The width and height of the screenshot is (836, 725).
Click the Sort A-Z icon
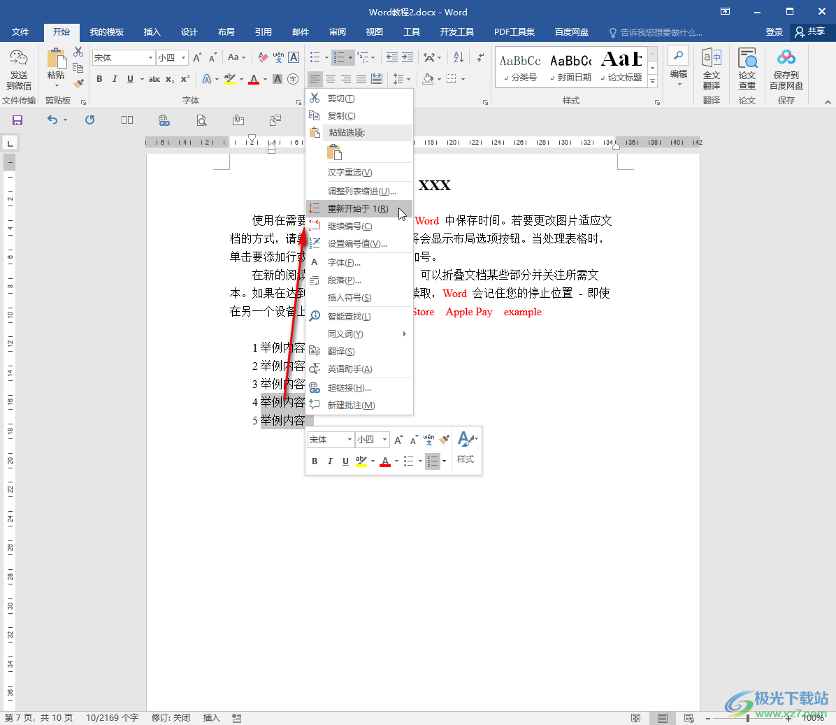click(x=459, y=57)
